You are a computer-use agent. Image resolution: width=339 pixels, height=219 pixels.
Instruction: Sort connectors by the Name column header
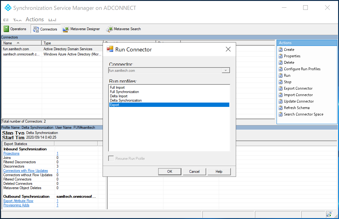pyautogui.click(x=21, y=43)
